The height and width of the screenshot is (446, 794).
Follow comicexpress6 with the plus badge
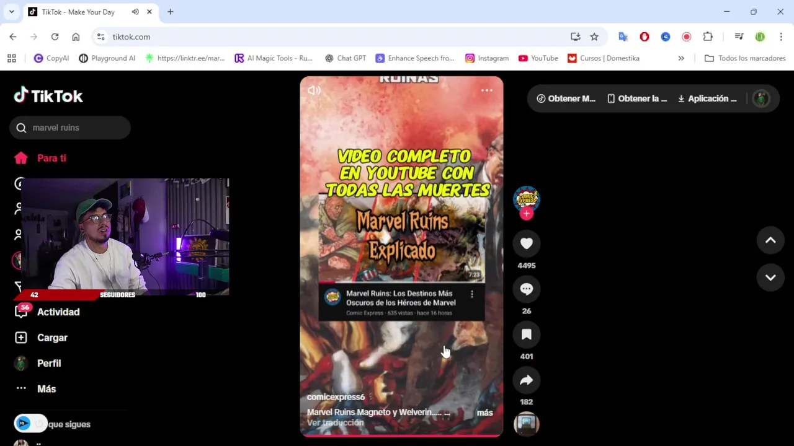[527, 214]
